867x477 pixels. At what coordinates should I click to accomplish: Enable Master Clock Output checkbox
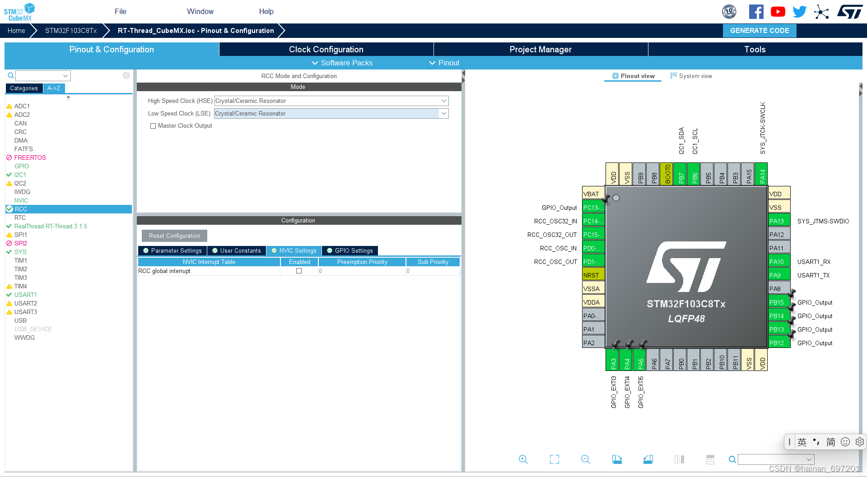(x=153, y=126)
